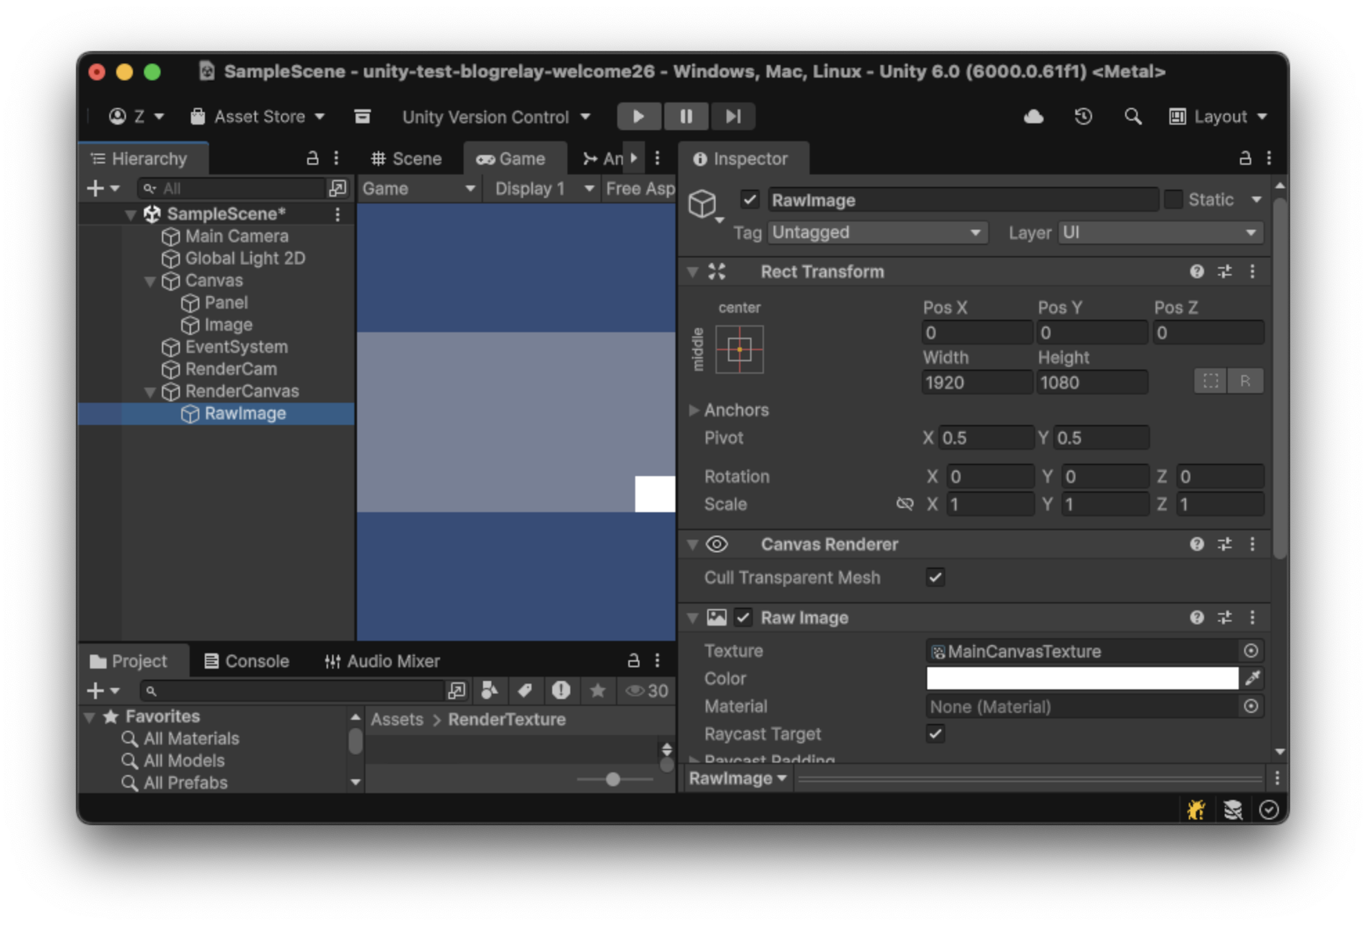Click the color eyedropper icon

[1253, 678]
